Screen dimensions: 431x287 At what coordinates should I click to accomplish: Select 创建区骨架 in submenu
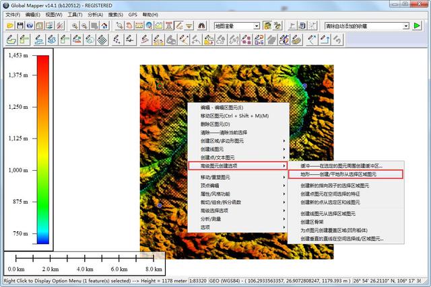coord(345,222)
